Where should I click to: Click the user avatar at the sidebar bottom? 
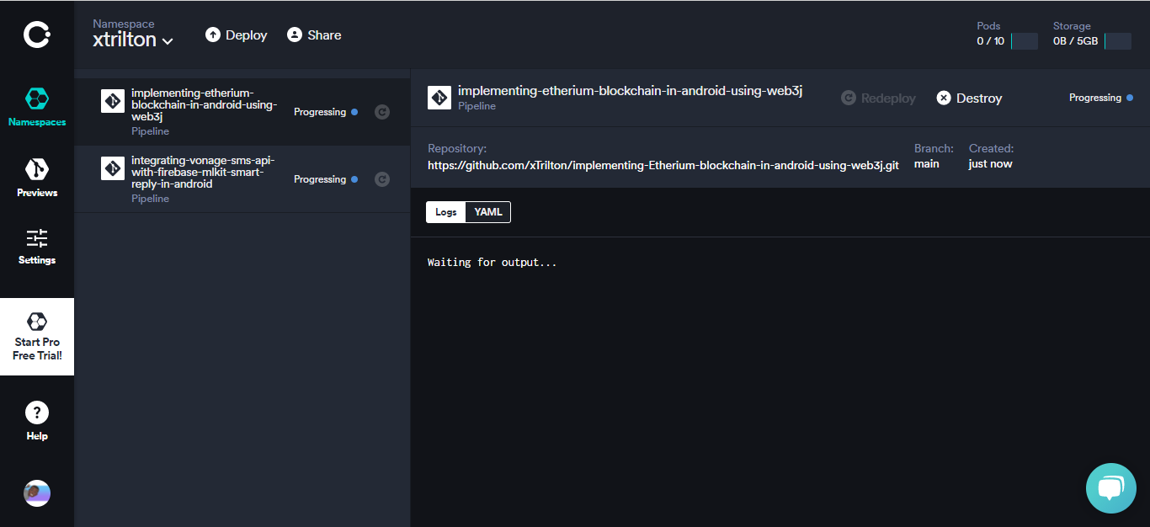(x=36, y=493)
